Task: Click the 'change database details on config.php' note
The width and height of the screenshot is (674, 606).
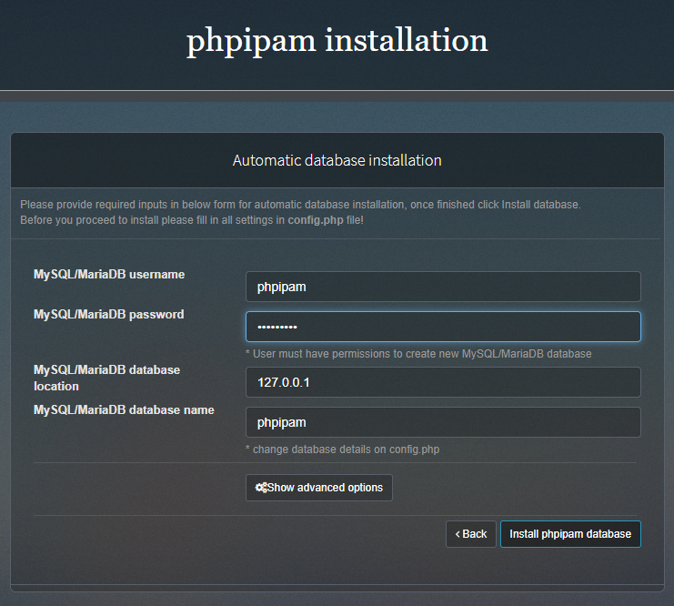Action: point(343,449)
